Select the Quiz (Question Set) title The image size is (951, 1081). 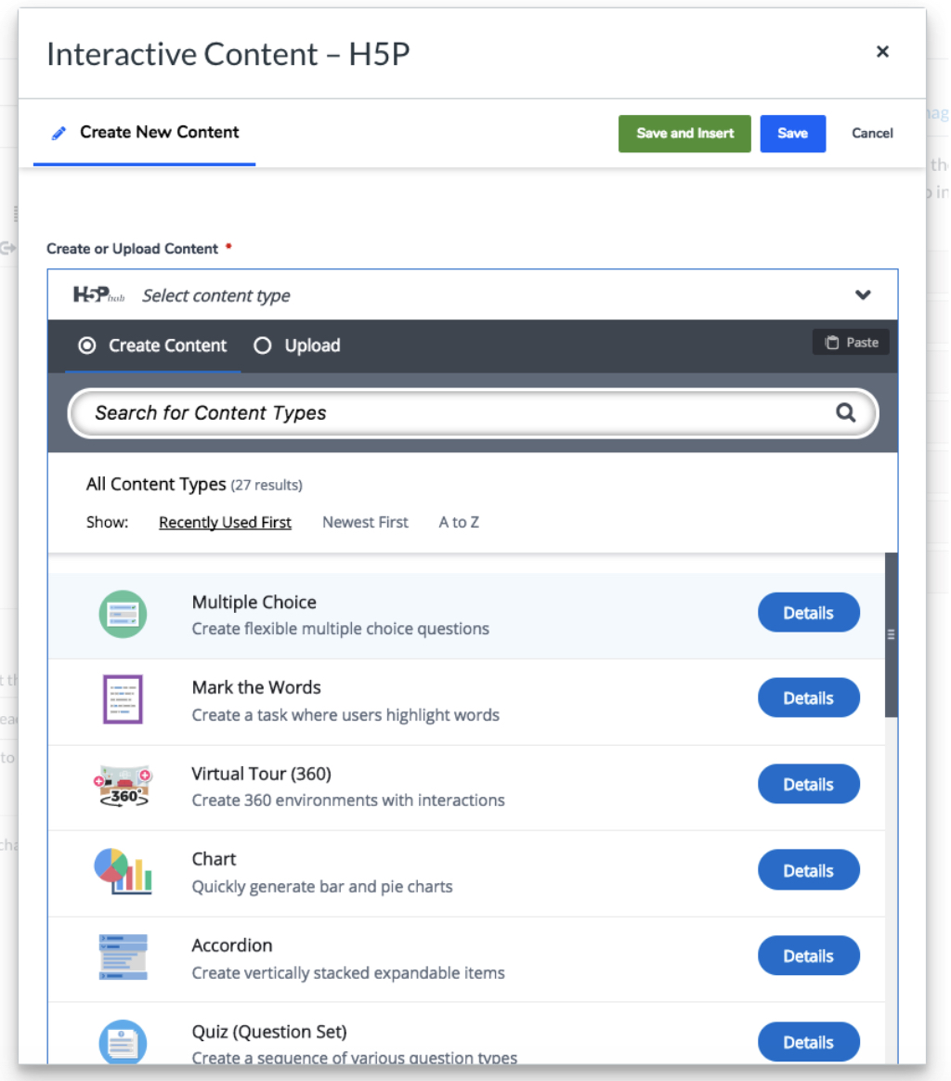pos(269,1032)
